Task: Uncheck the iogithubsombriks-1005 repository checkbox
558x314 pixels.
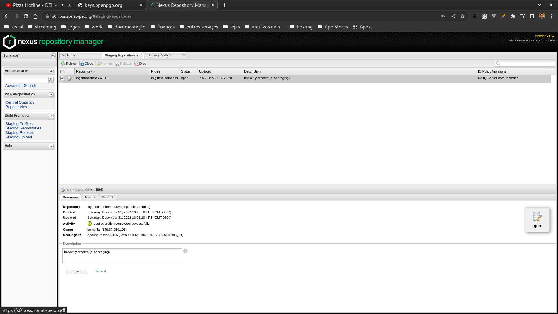Action: [62, 78]
